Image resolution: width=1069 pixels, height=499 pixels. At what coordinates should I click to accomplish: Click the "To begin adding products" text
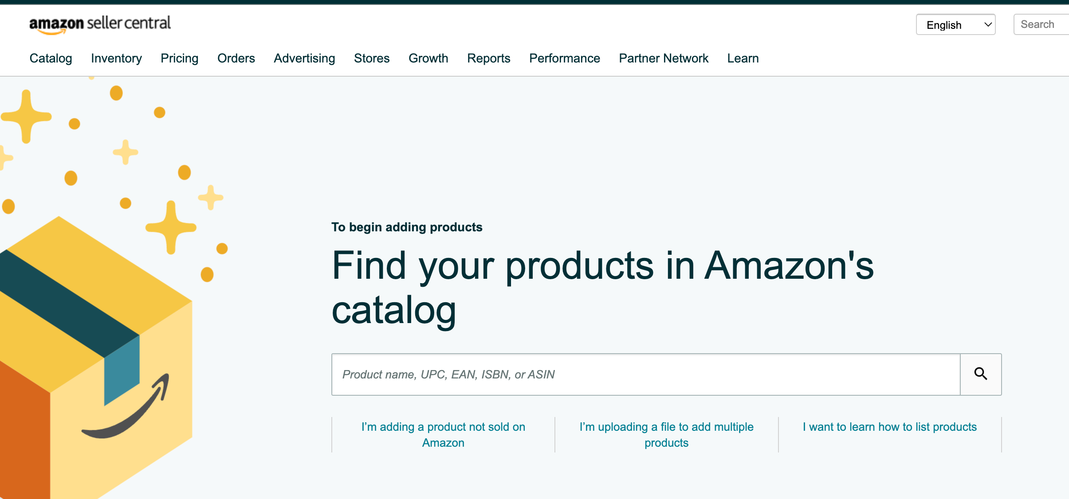point(407,227)
